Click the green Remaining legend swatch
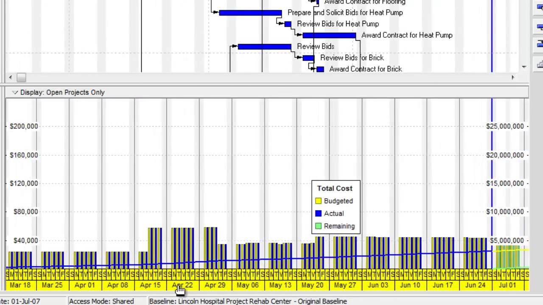Image resolution: width=543 pixels, height=305 pixels. (319, 226)
